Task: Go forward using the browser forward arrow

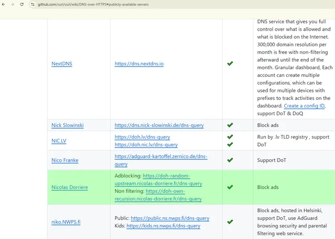Action: coord(13,4)
